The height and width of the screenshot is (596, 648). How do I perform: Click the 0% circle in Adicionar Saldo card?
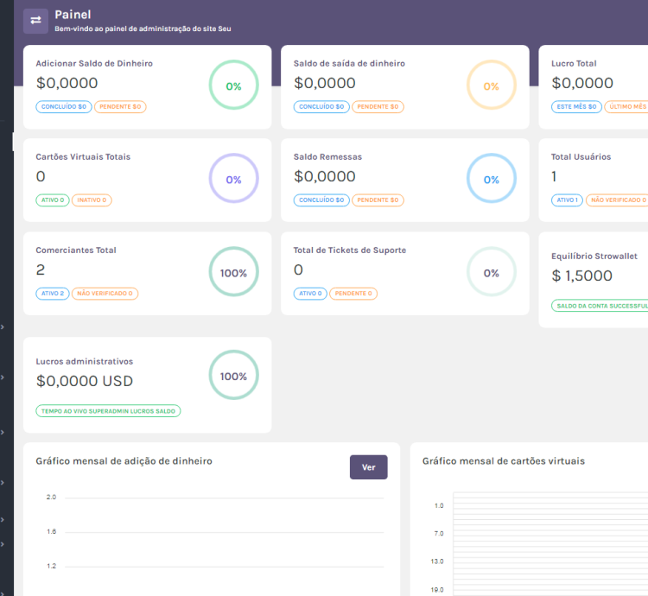coord(233,86)
